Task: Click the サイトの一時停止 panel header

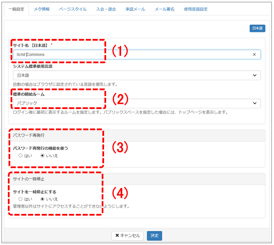Action: 136,179
